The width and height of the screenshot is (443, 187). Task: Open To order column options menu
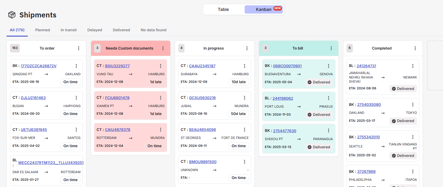coord(79,48)
